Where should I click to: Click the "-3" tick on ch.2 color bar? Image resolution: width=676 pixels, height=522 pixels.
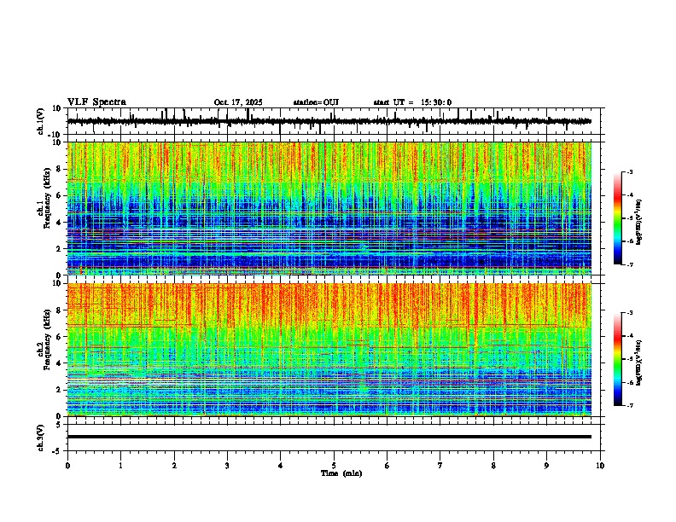click(630, 313)
